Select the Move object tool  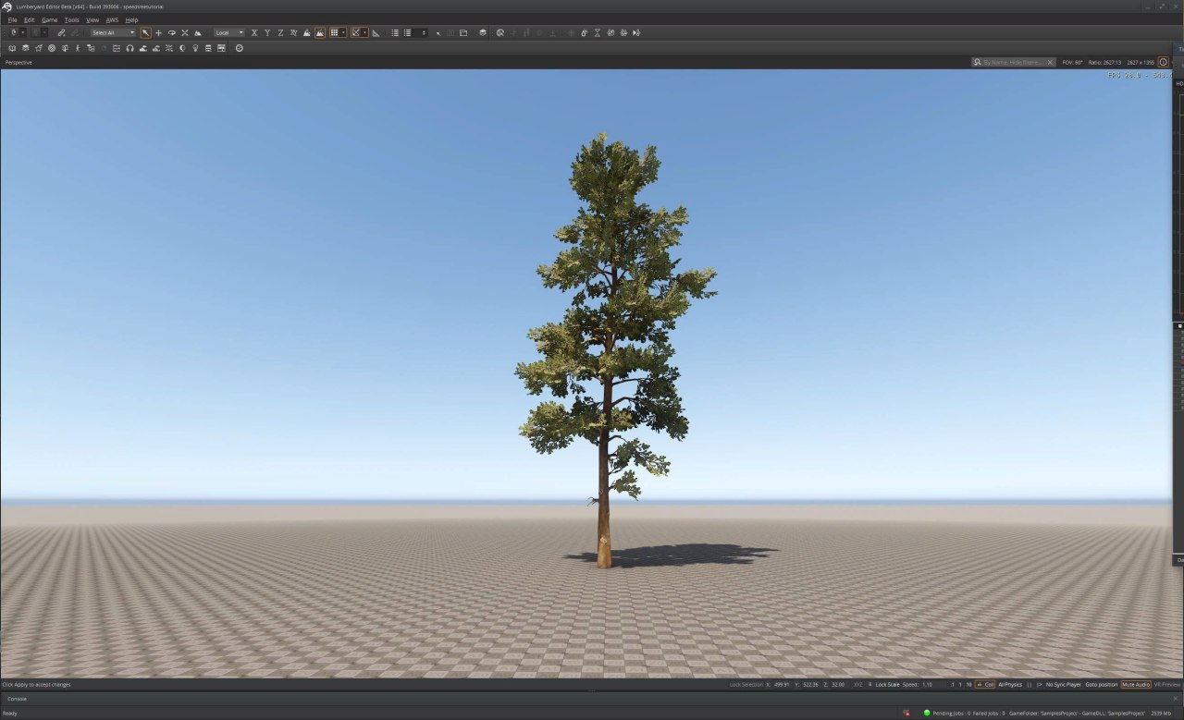pos(158,32)
